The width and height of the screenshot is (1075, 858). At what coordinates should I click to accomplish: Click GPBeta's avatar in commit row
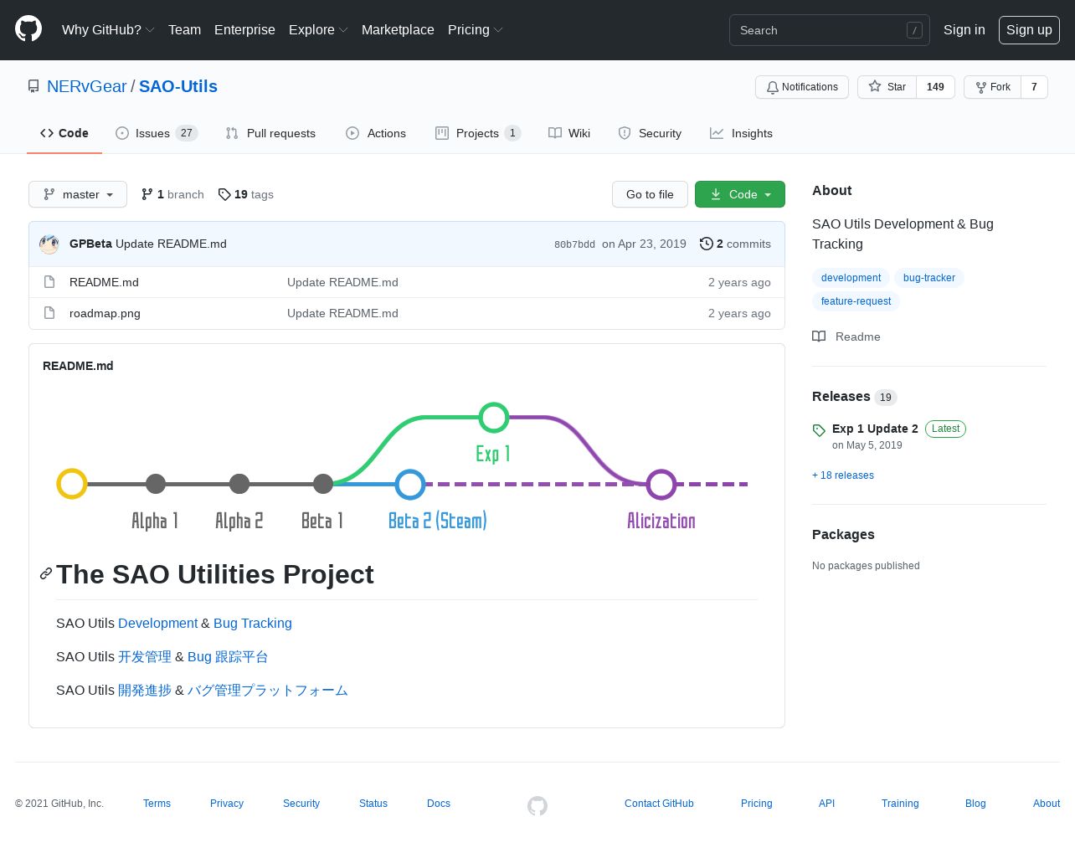tap(49, 244)
